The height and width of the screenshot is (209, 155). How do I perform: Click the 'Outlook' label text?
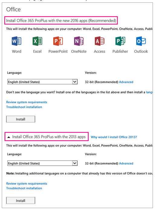tap(141, 51)
